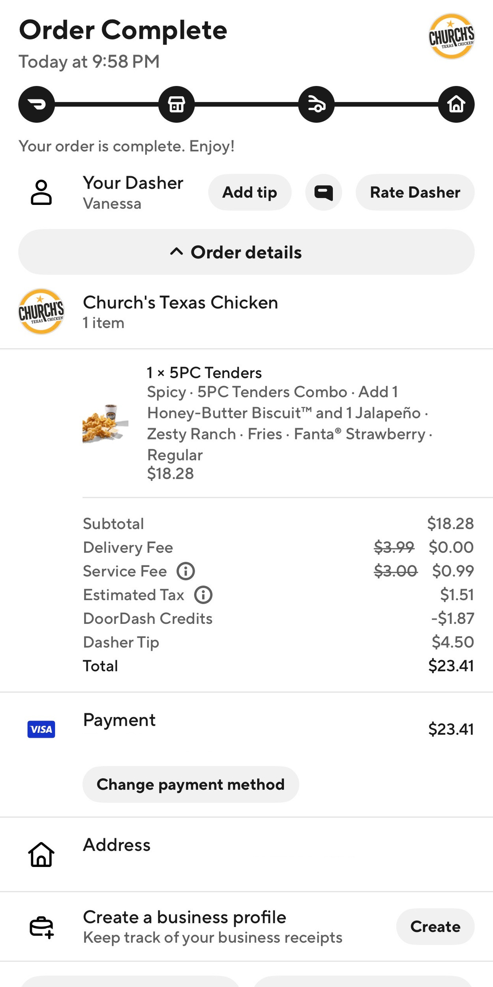493x987 pixels.
Task: Tap the 5PC Tenders item title
Action: (x=204, y=373)
